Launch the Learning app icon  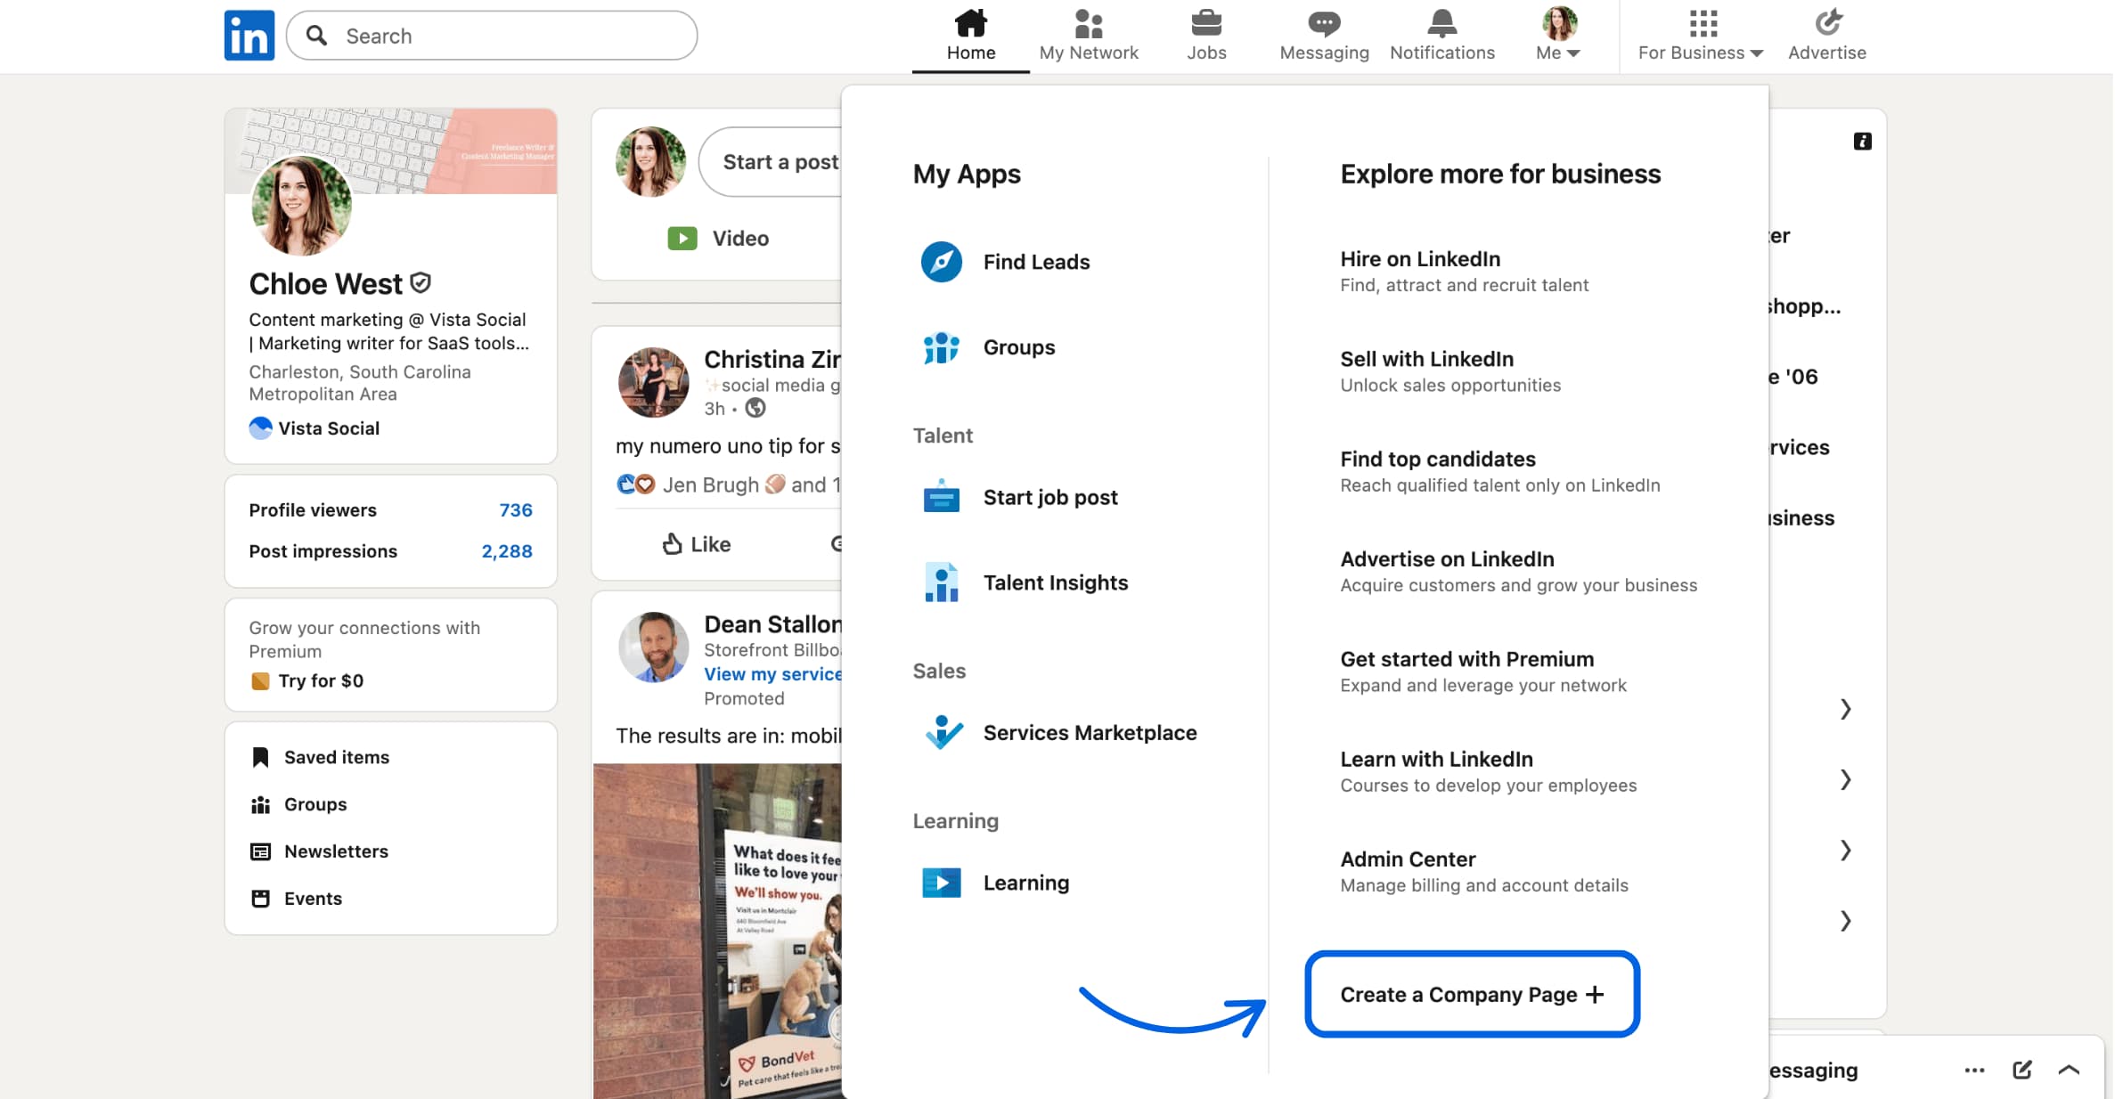pos(940,883)
